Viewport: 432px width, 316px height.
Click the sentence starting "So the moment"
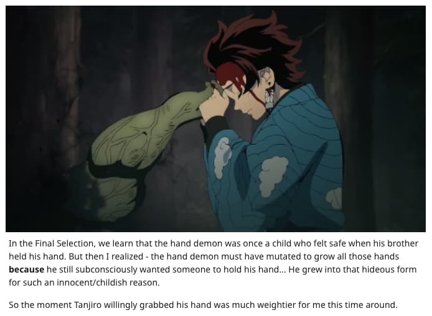pyautogui.click(x=203, y=305)
